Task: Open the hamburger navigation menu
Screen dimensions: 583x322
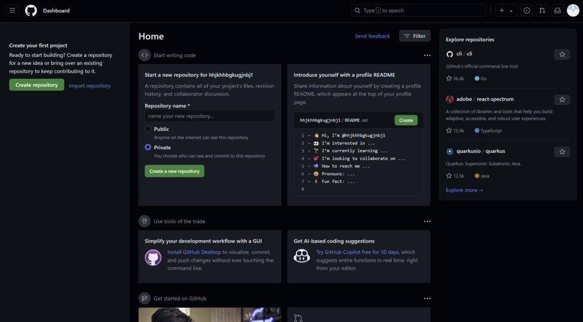Action: coord(13,10)
